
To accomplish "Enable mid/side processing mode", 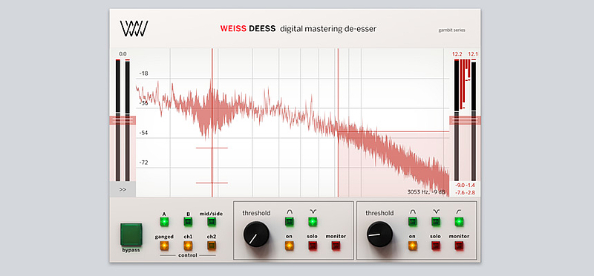I will (x=212, y=222).
